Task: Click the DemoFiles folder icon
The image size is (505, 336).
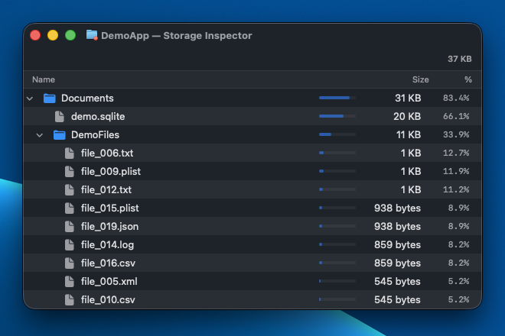Action: (59, 135)
